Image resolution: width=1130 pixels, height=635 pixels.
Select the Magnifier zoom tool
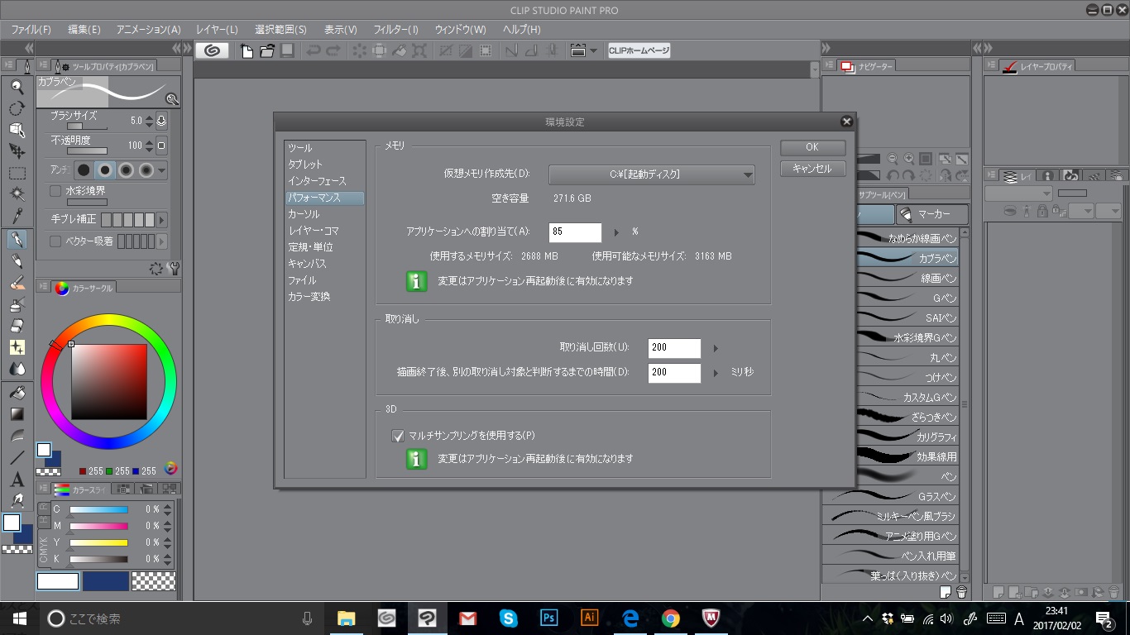tap(17, 87)
